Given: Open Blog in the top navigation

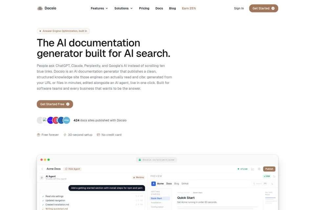Looking at the screenshot, I should click(x=172, y=9).
